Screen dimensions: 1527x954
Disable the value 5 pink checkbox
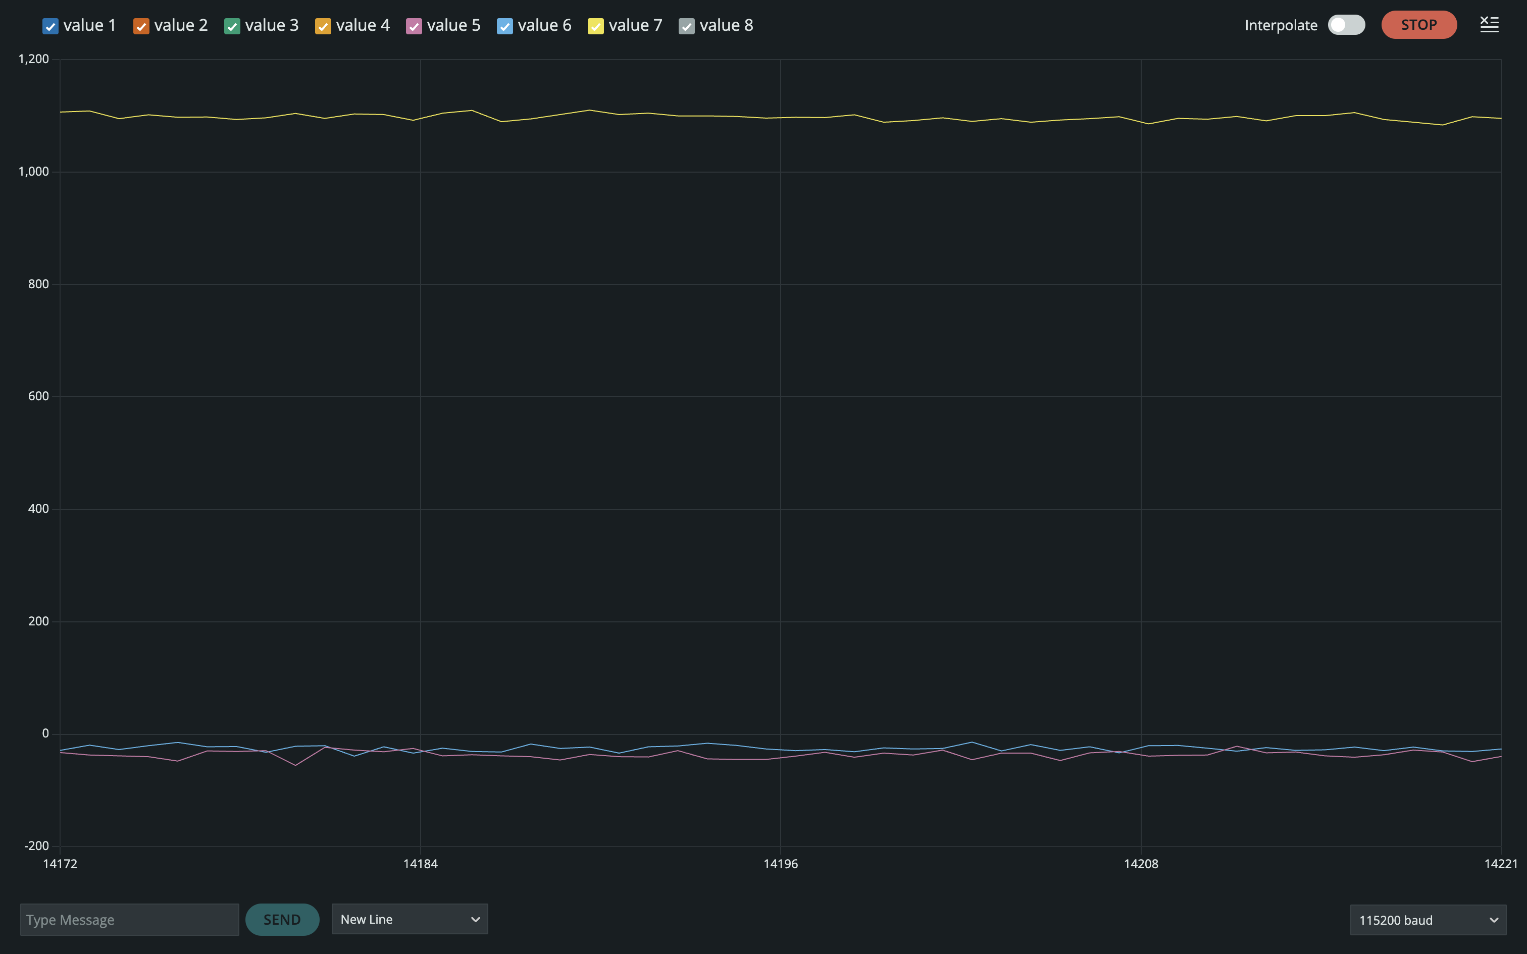tap(413, 26)
